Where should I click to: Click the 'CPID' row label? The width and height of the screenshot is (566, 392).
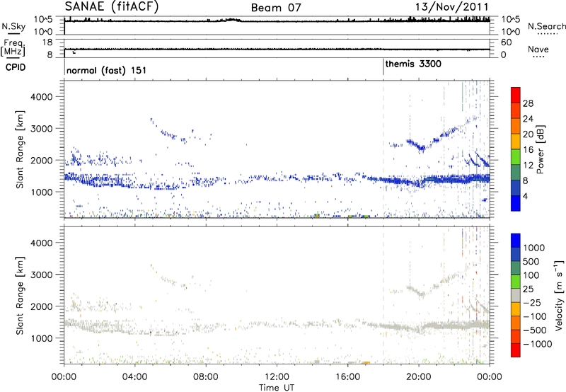click(x=16, y=67)
